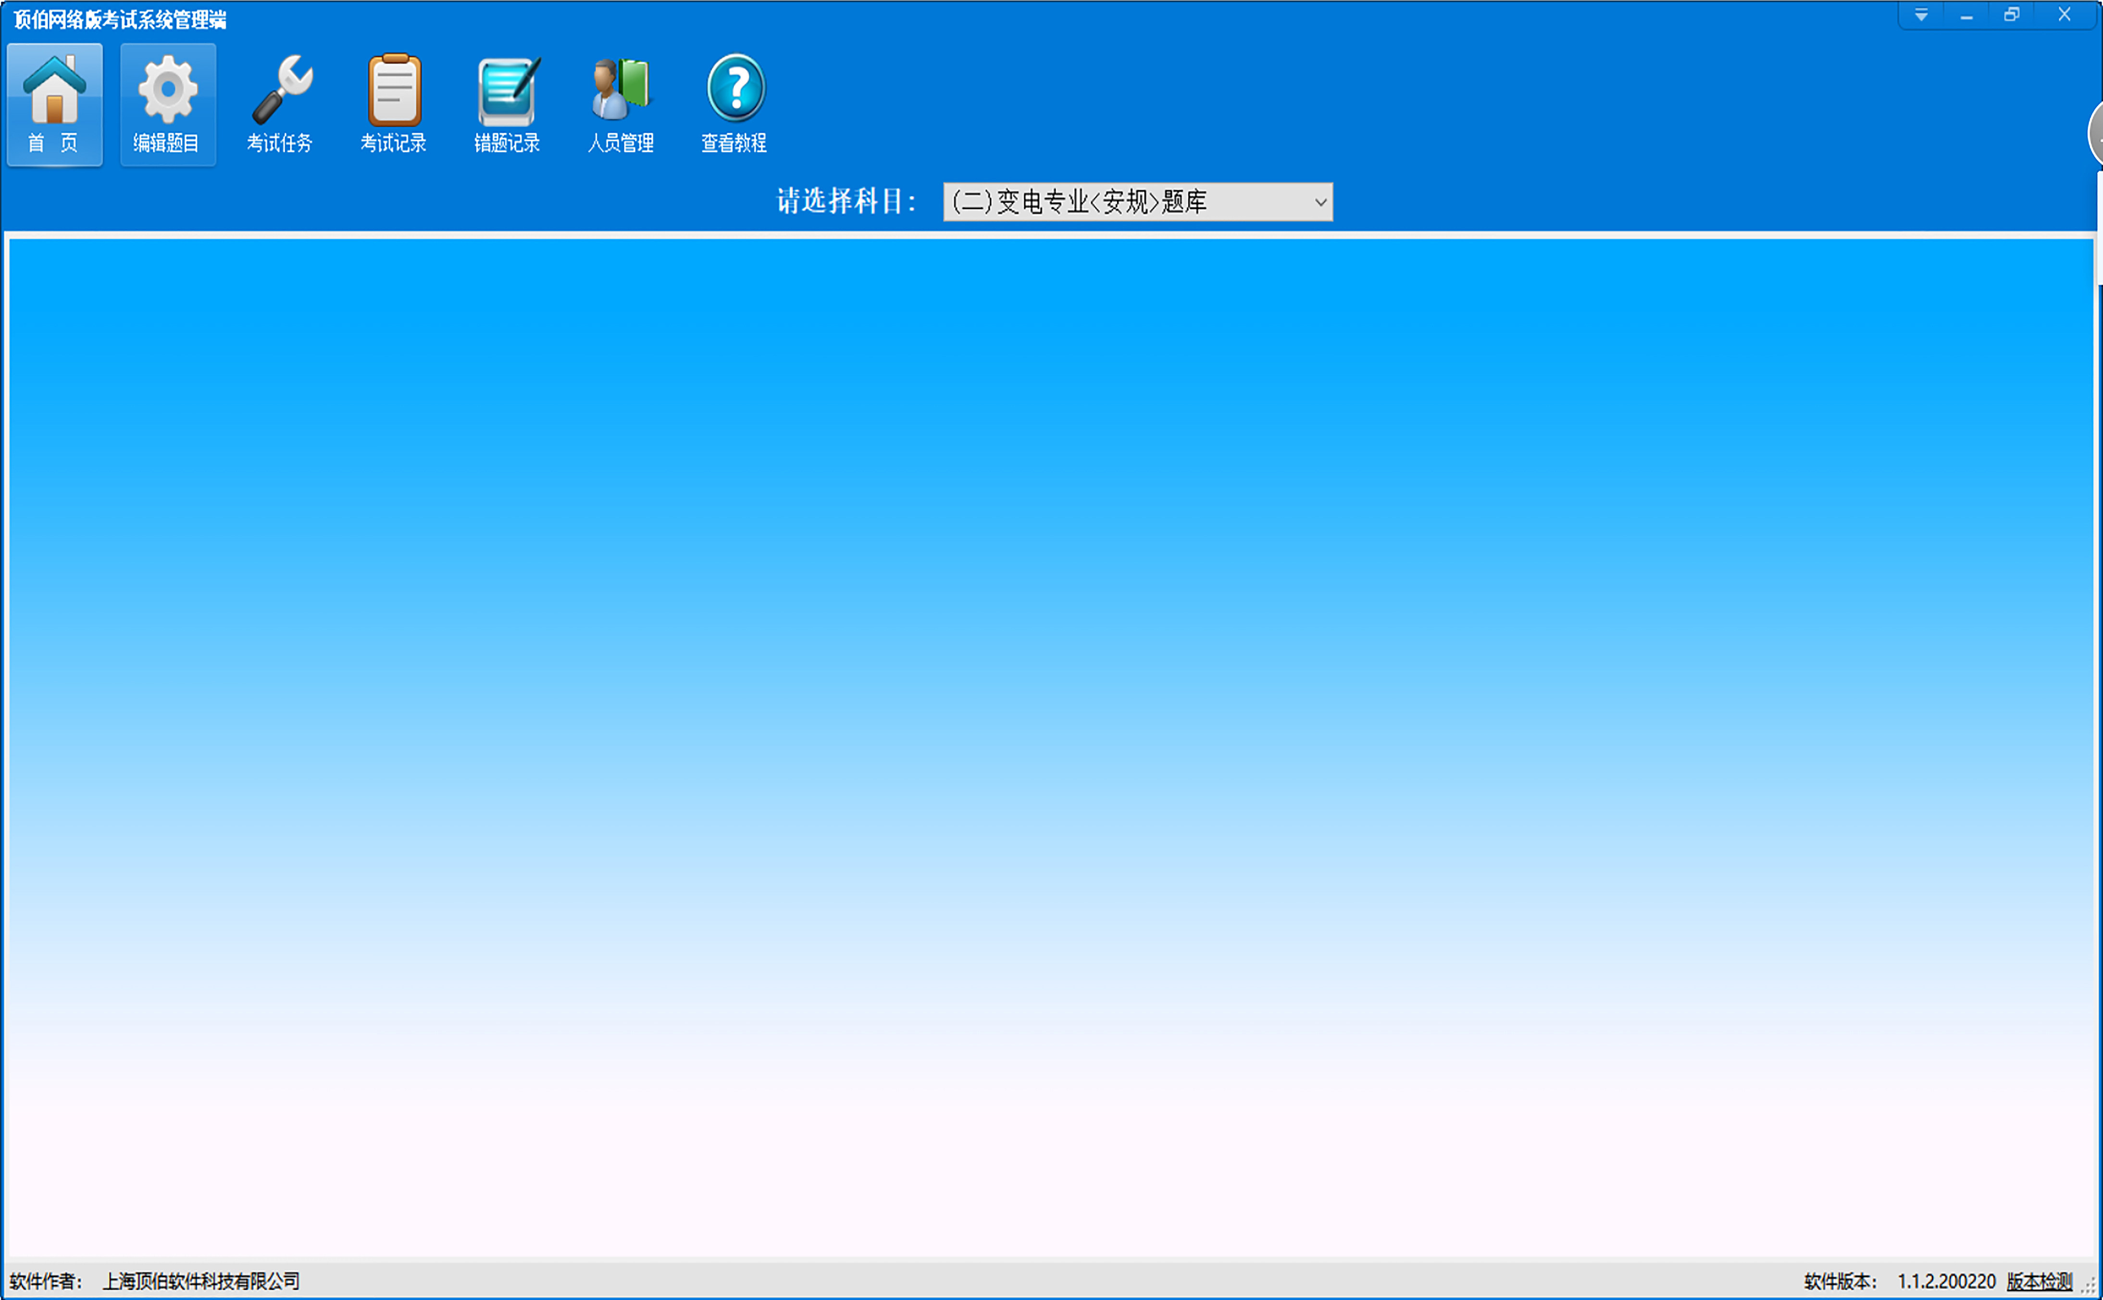2103x1300 pixels.
Task: Click the 请选择科目 label
Action: [846, 201]
